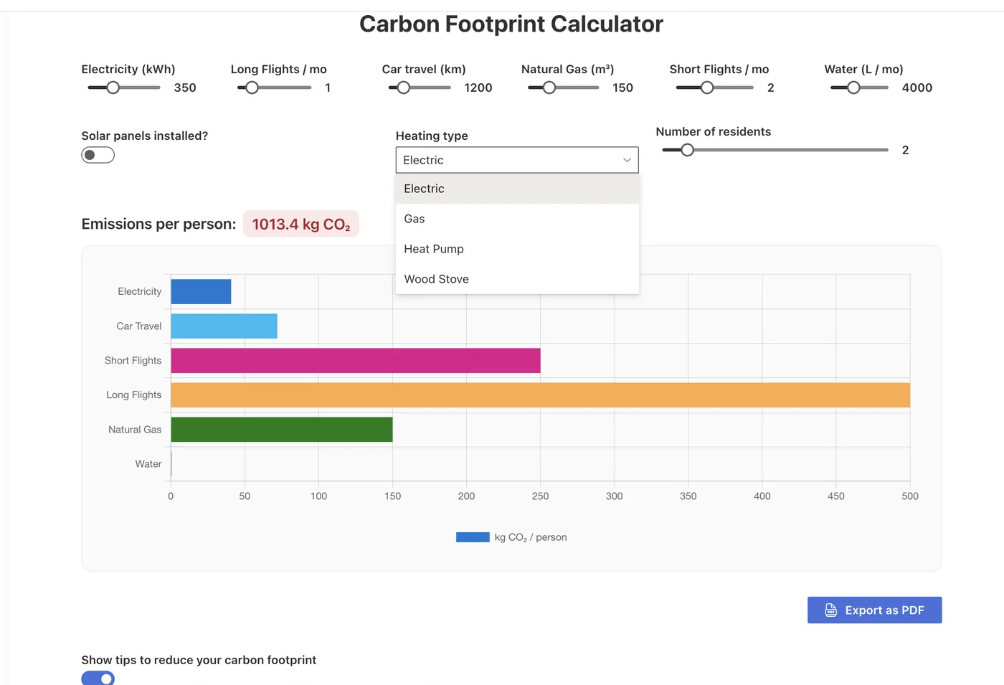Screen dimensions: 1004x685
Task: Click the Car travel value 1200
Action: point(478,88)
